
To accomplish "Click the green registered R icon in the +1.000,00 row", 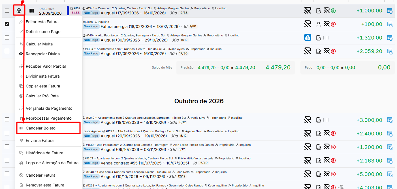I will coord(333,11).
